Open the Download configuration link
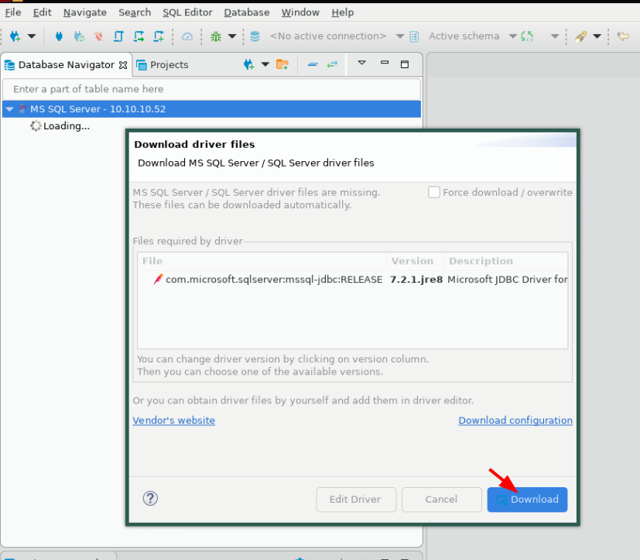The width and height of the screenshot is (640, 560). pyautogui.click(x=515, y=421)
